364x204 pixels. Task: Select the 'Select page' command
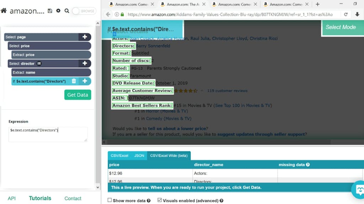[41, 37]
